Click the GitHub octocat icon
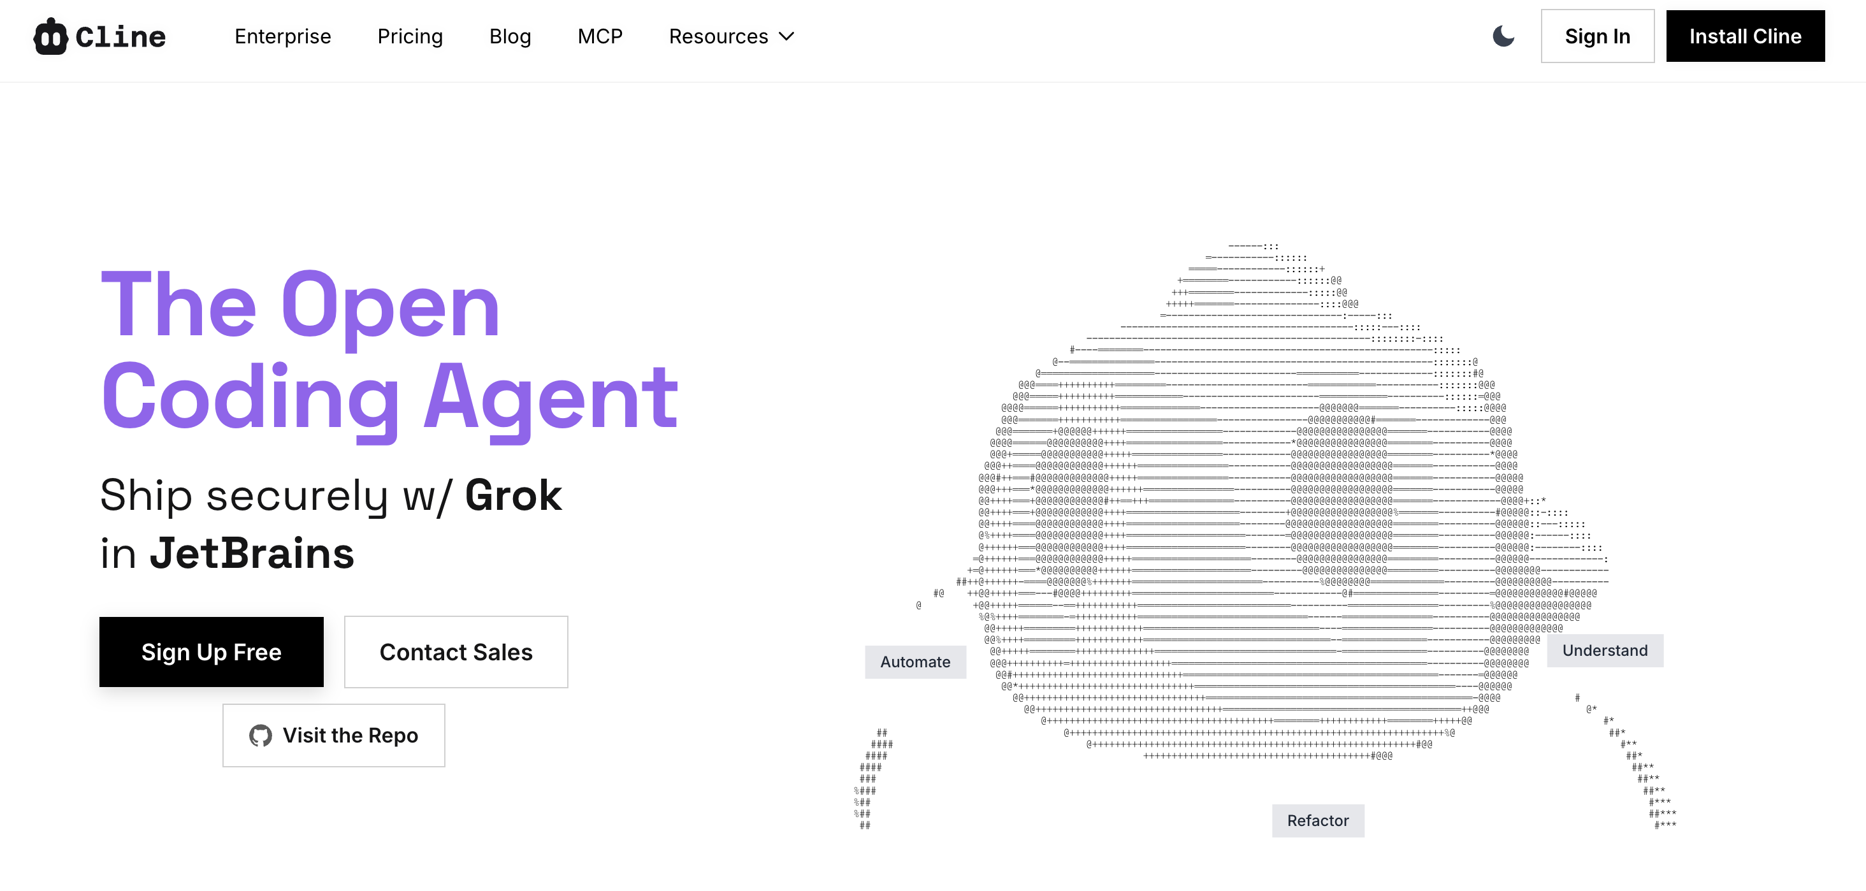The width and height of the screenshot is (1866, 891). tap(260, 735)
